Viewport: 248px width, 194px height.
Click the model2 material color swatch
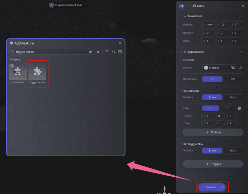coord(206,68)
